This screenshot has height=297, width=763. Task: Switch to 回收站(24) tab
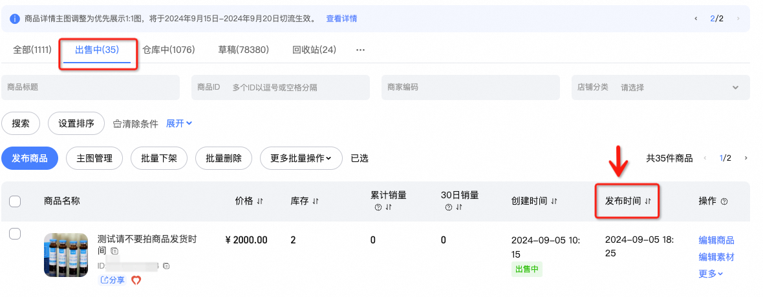click(314, 50)
